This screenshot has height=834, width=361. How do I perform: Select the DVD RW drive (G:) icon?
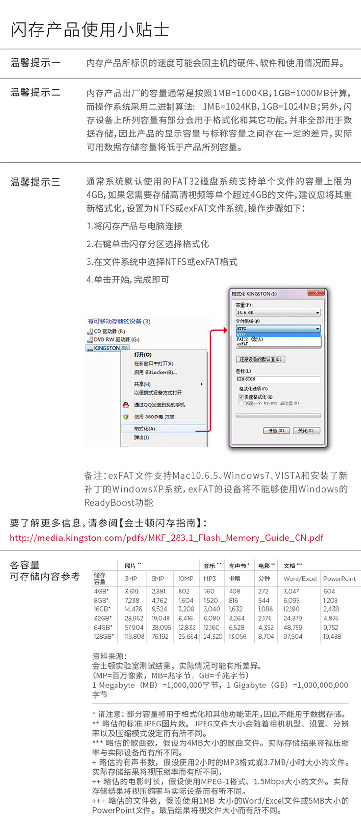90,339
